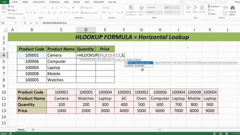Select column D header

click(86, 30)
